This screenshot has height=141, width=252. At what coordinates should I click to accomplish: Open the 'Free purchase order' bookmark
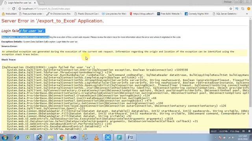tap(31, 14)
